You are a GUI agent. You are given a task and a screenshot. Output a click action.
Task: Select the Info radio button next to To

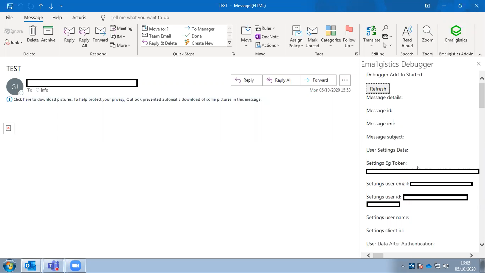coord(38,90)
